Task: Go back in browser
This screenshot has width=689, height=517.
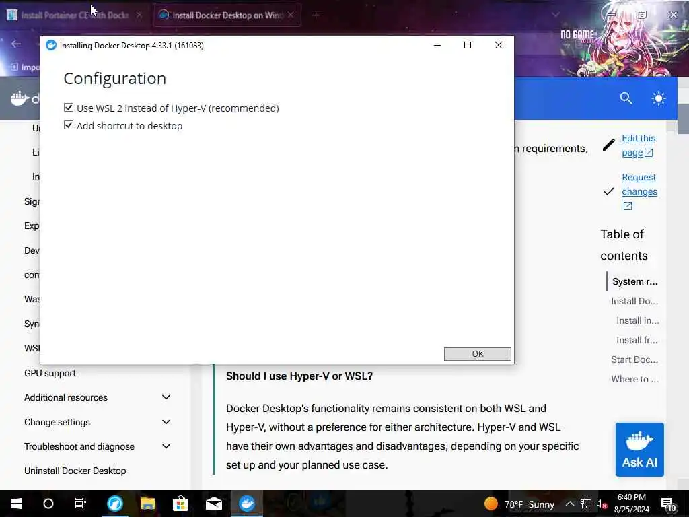Action: [16, 44]
